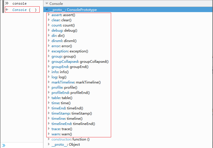Collapse the Console panel header triangle

(x=47, y=3)
